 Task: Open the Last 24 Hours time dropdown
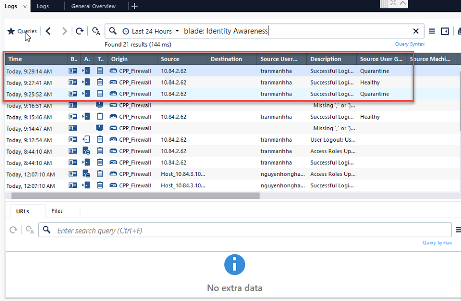(x=151, y=31)
